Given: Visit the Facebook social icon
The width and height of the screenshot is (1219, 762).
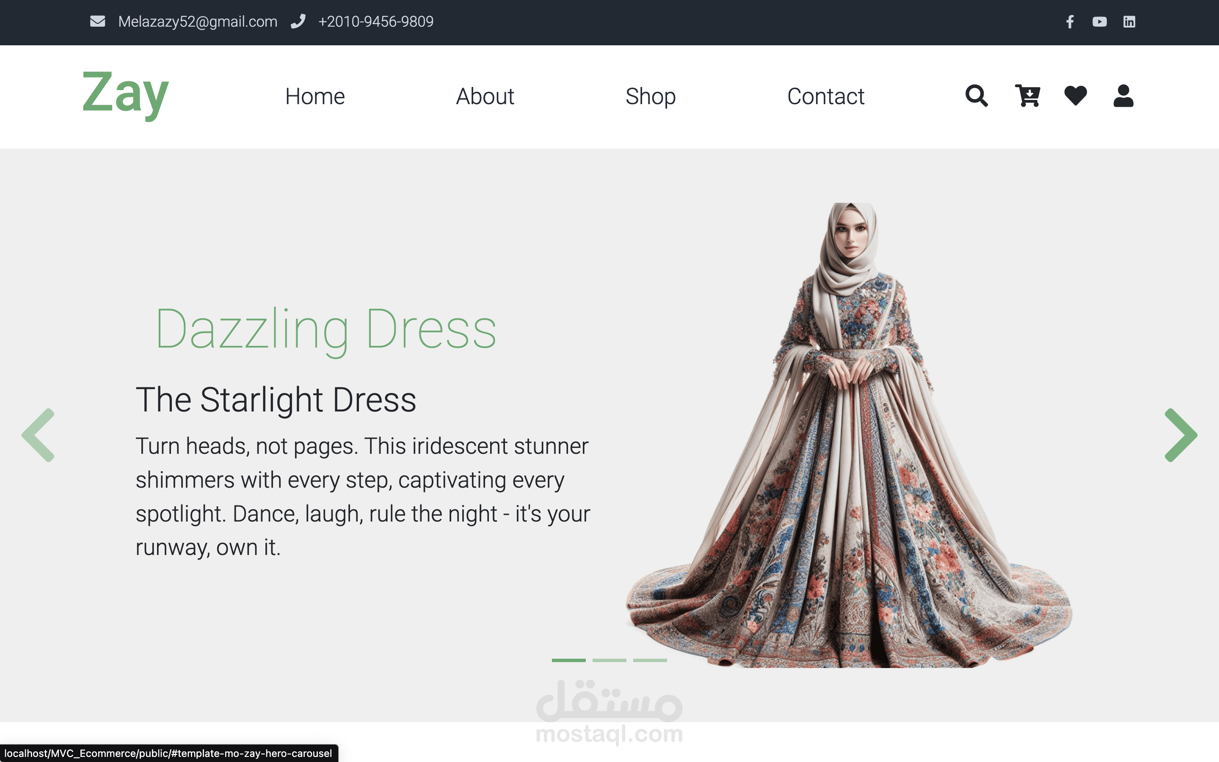Looking at the screenshot, I should coord(1070,22).
